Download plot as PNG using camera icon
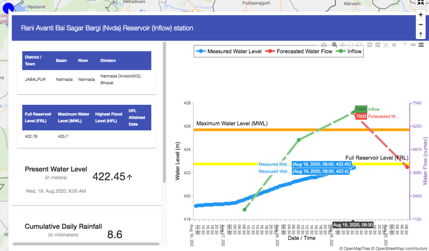 [x=323, y=45]
